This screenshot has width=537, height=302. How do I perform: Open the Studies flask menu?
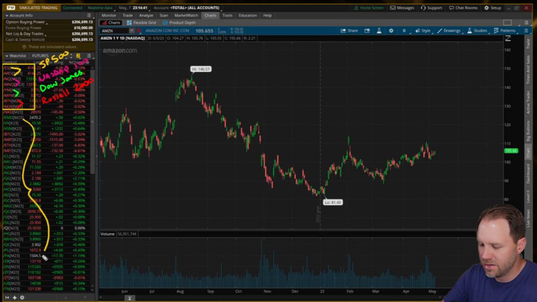477,31
